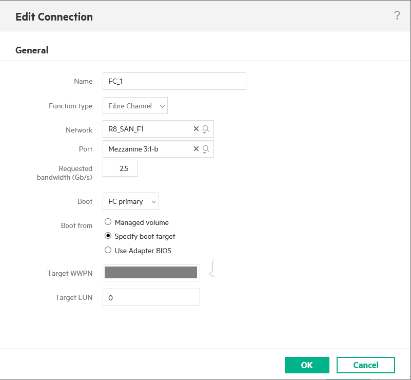Click the Name field containing FC_1

point(174,81)
